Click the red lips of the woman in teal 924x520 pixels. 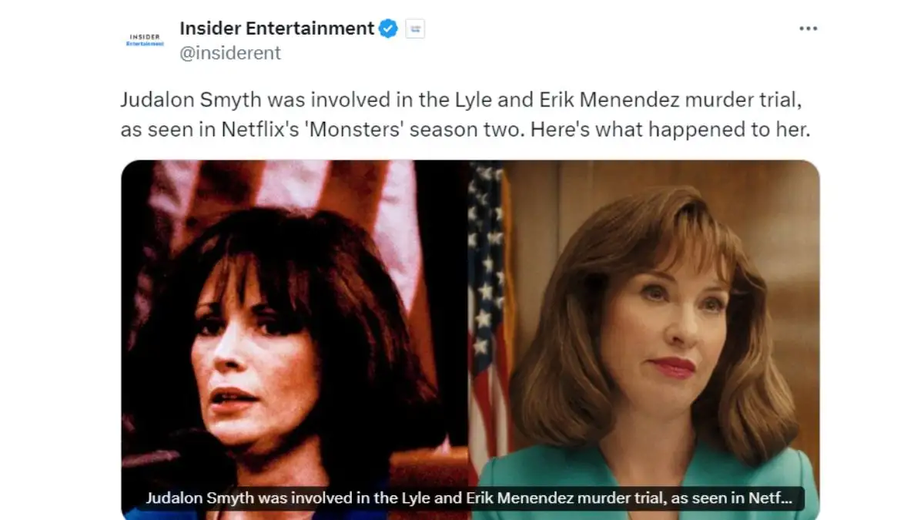pyautogui.click(x=671, y=366)
